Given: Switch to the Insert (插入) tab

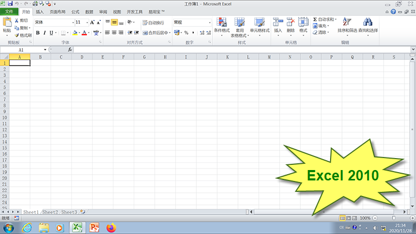Looking at the screenshot, I should click(40, 12).
